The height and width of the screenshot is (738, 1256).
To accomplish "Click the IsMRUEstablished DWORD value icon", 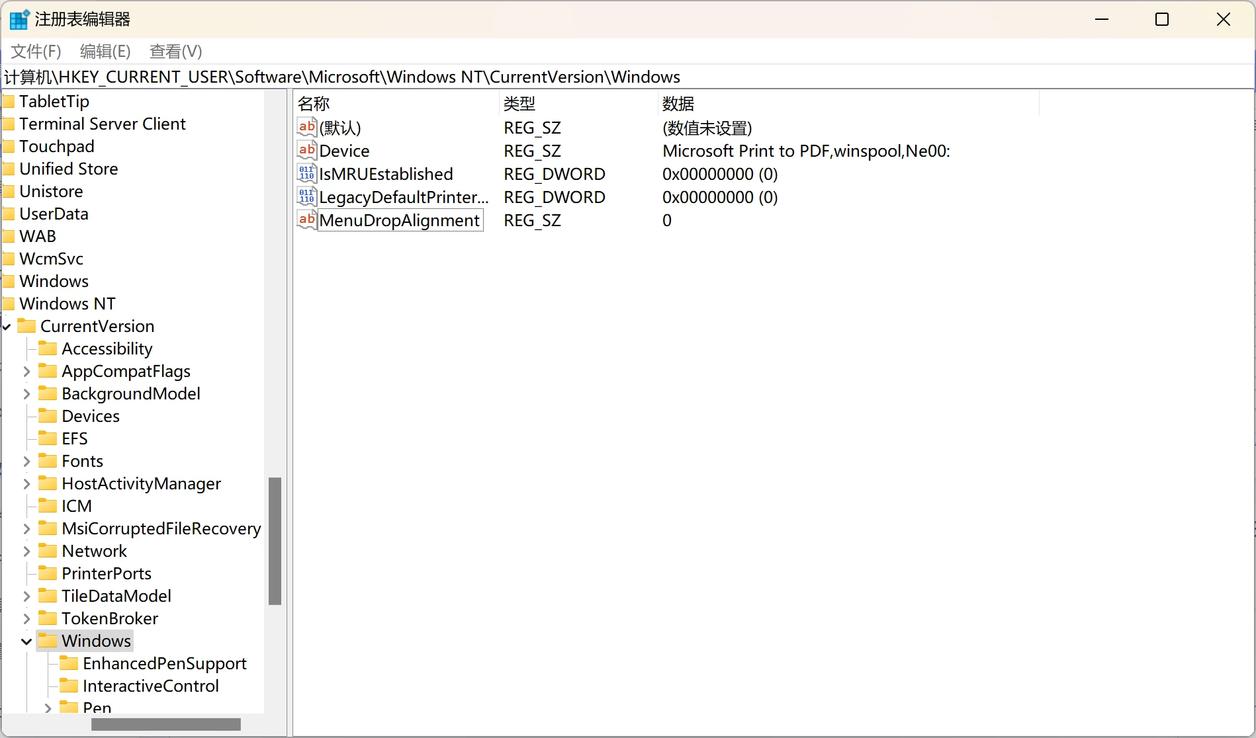I will pyautogui.click(x=306, y=174).
